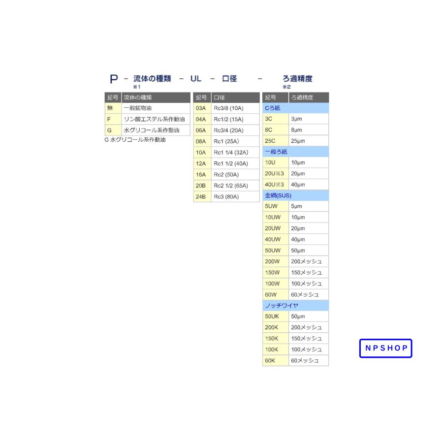Screen dimensions: 443x443
Task: Click the 'ろ過精度' column header of the filtration table
Action: 309,97
